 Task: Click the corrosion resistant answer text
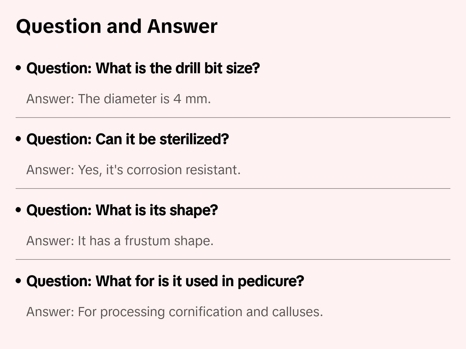[133, 170]
